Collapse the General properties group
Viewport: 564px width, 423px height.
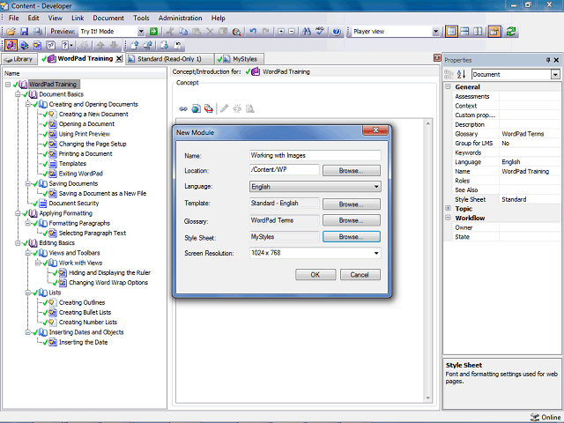(x=449, y=86)
